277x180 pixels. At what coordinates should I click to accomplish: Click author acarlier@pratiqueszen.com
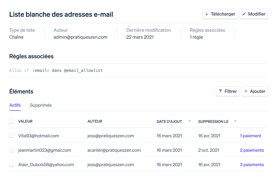pos(114,150)
